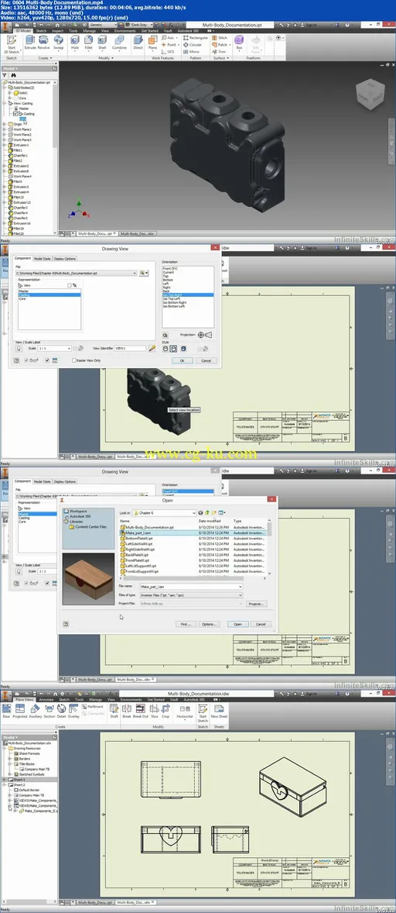Click OK in the Drawing View dialog
This screenshot has width=396, height=913.
(183, 360)
